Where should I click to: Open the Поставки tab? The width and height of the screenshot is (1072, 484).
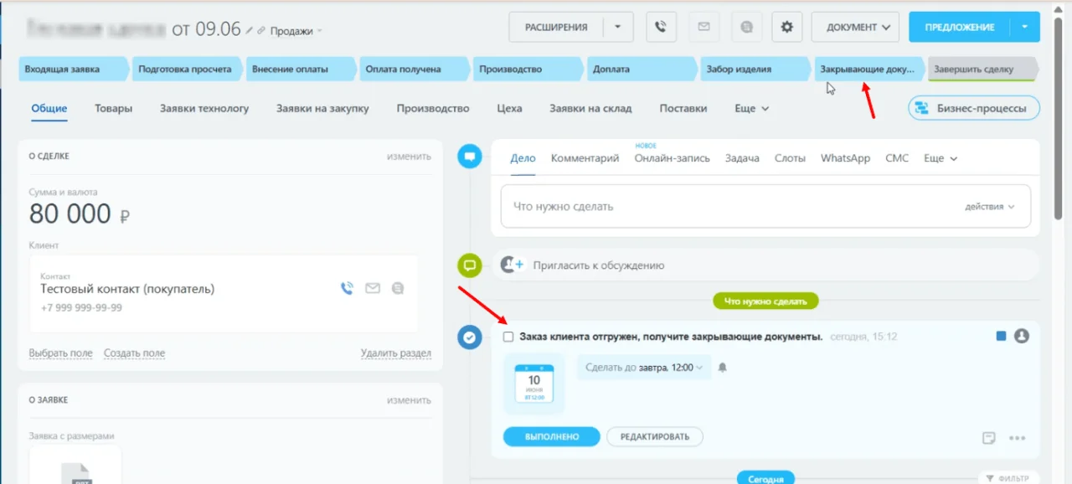683,108
